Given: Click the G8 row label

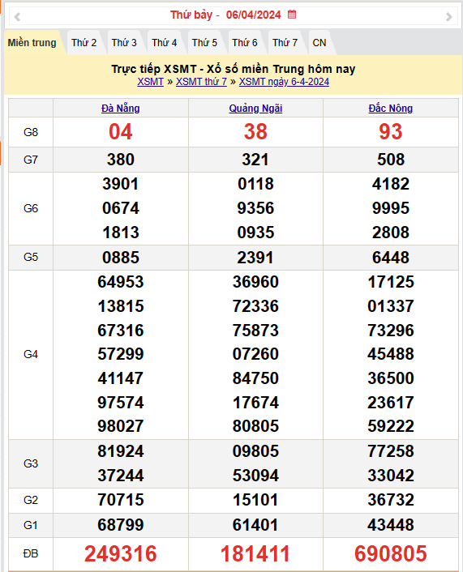Looking at the screenshot, I should pyautogui.click(x=31, y=132).
